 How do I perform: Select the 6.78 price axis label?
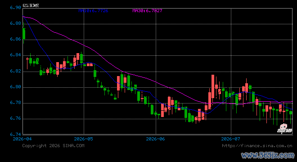[x=15, y=103]
